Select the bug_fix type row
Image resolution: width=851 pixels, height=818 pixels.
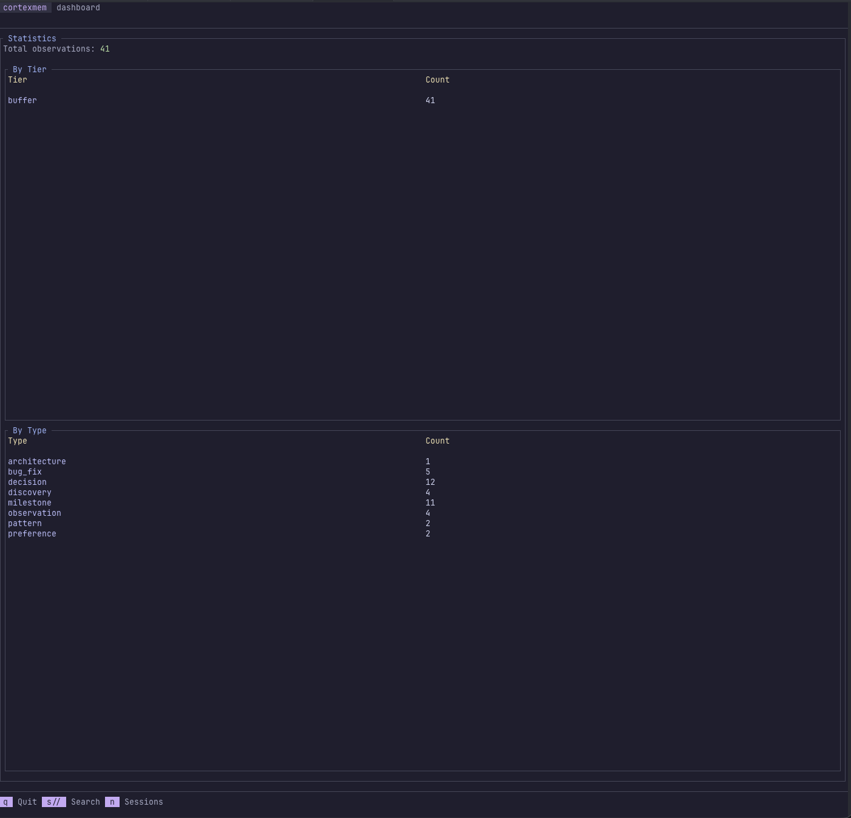422,472
